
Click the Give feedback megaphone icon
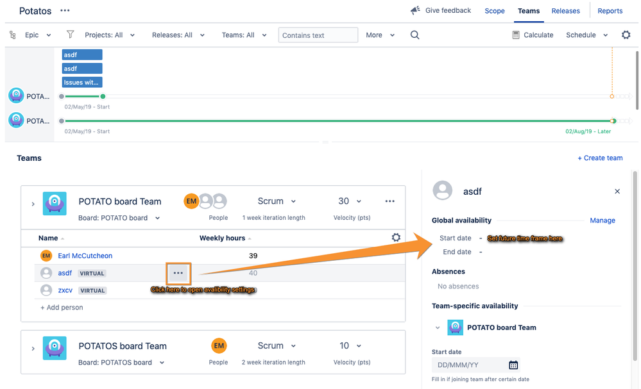[x=415, y=11]
